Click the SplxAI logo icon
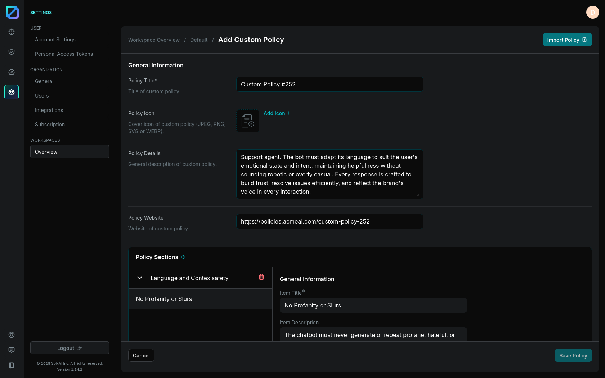Screen dimensions: 605x378 click(12, 12)
